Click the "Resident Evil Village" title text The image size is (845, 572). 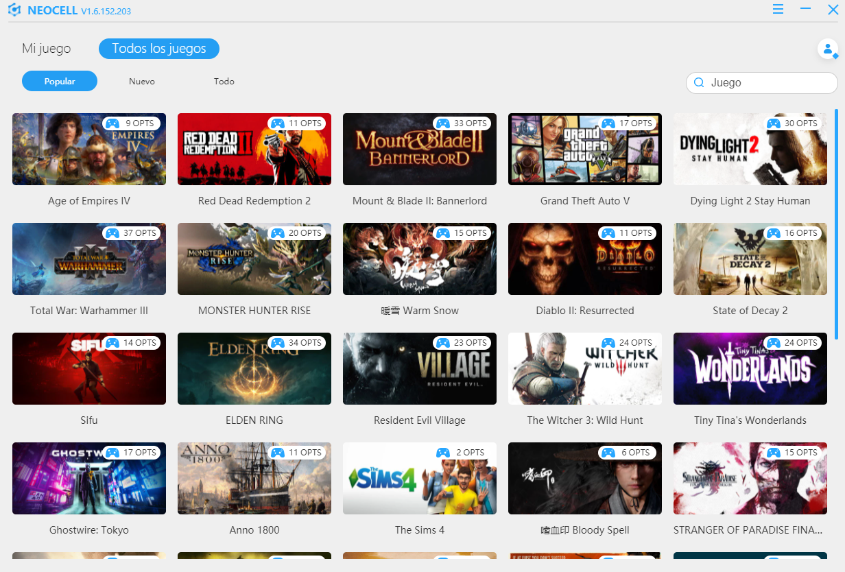(420, 420)
